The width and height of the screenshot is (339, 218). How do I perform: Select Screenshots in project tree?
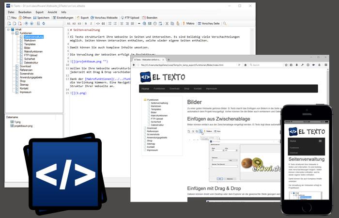(x=27, y=74)
